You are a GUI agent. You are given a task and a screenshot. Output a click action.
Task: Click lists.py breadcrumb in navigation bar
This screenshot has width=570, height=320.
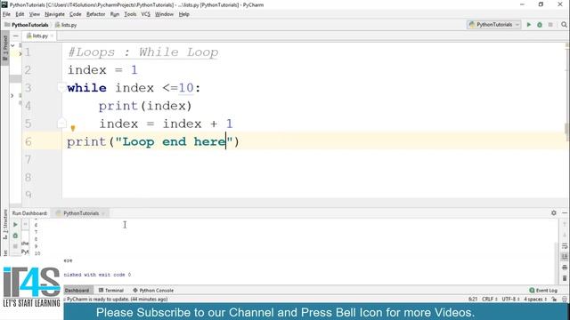coord(66,25)
